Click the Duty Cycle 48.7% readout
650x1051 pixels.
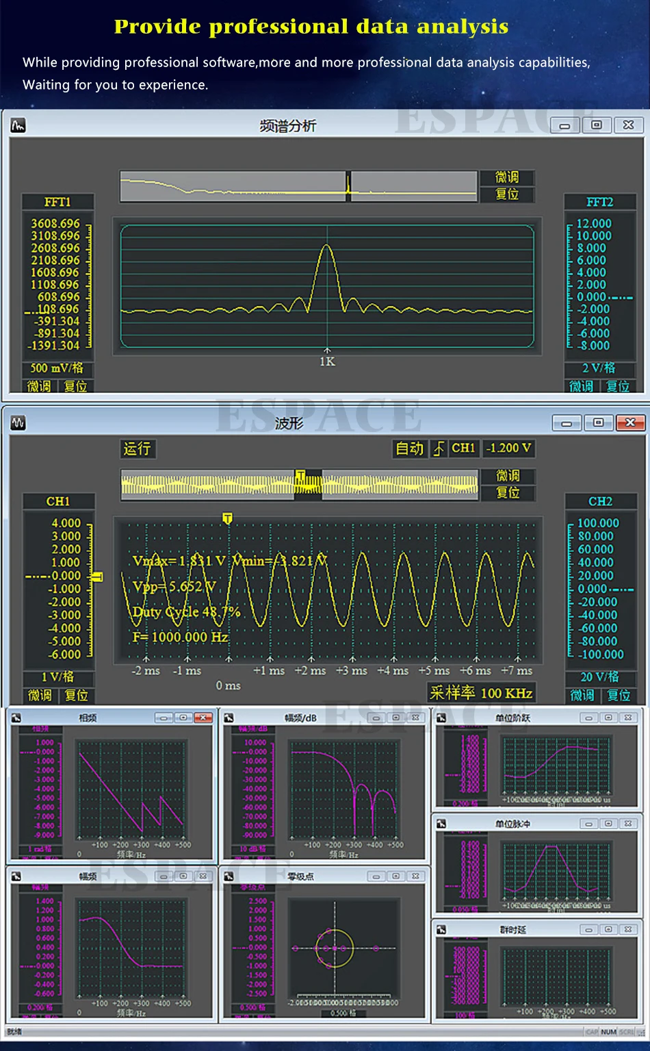coord(186,611)
